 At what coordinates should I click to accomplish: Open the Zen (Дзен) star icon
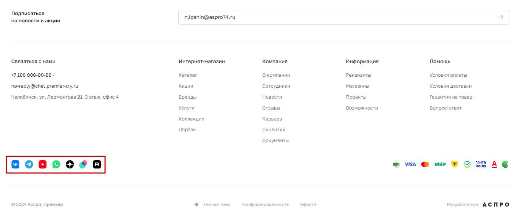pyautogui.click(x=70, y=164)
